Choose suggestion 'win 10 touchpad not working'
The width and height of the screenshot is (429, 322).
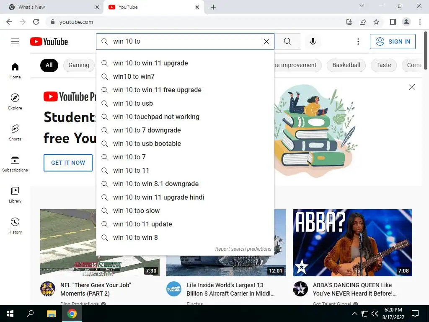pyautogui.click(x=185, y=117)
